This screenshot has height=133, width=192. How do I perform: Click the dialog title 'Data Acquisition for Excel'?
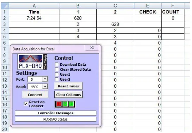tap(34, 49)
